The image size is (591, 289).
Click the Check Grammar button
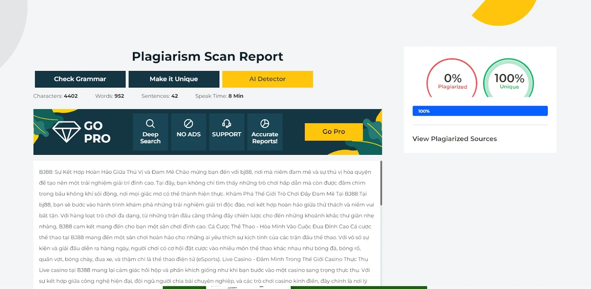[x=80, y=79]
